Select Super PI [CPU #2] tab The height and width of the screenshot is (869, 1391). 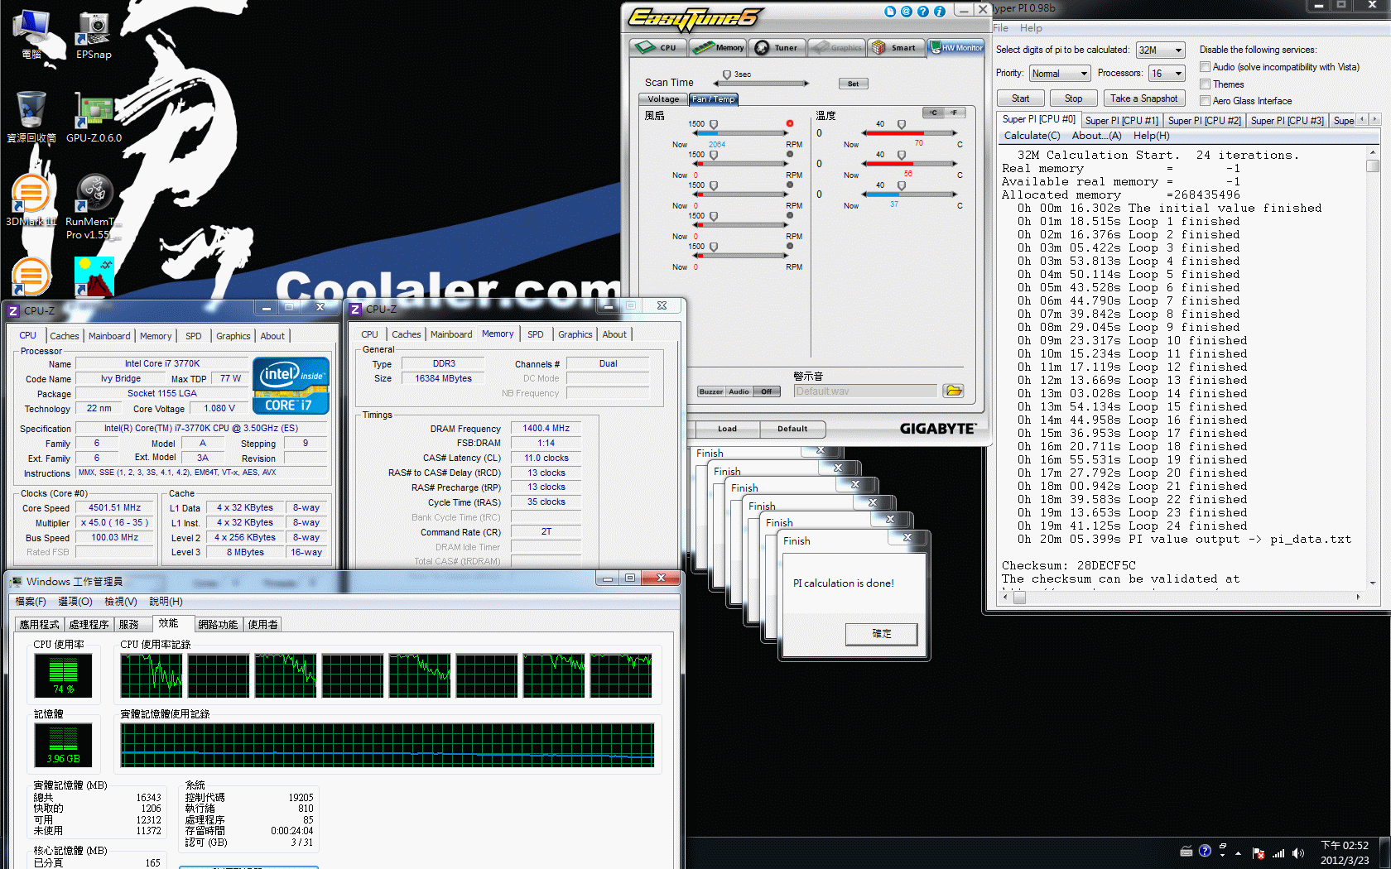point(1204,121)
